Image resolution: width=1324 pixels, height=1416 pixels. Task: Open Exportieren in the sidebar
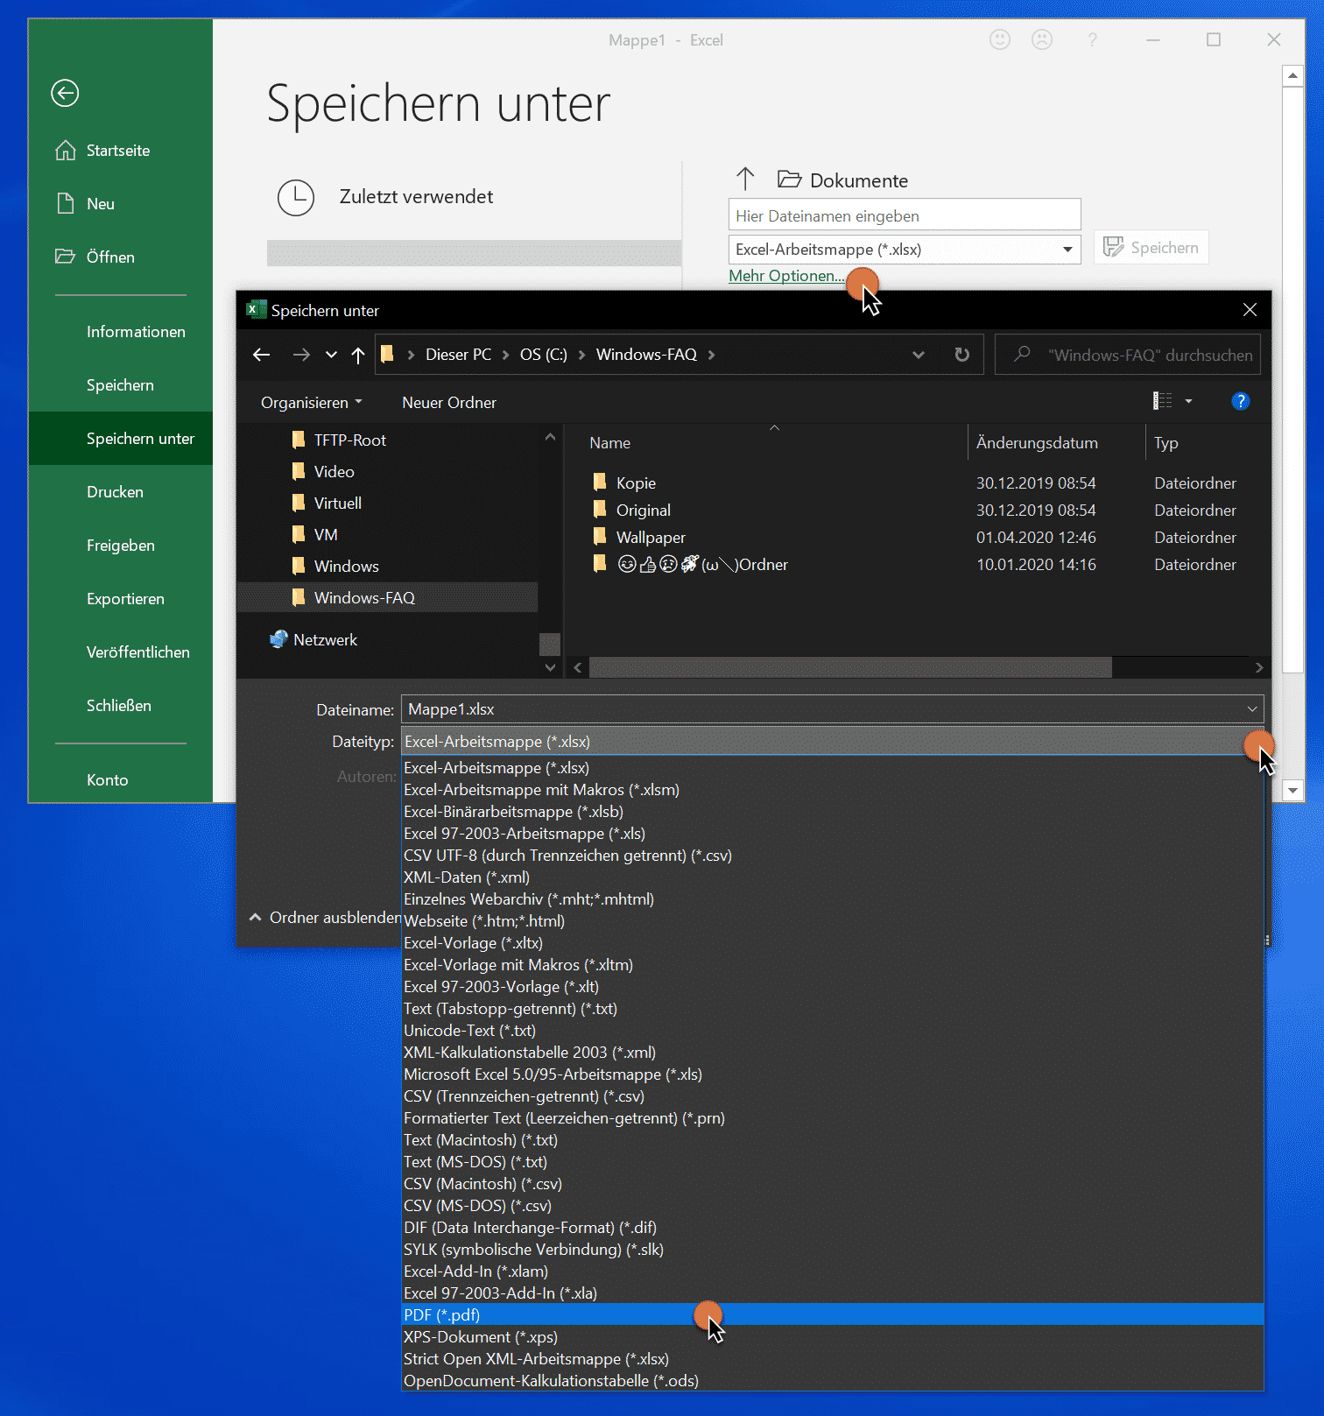pyautogui.click(x=125, y=599)
